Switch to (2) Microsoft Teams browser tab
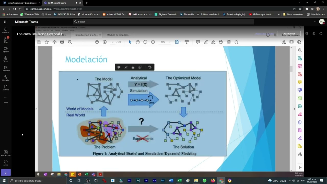This screenshot has height=184, width=327. click(61, 3)
